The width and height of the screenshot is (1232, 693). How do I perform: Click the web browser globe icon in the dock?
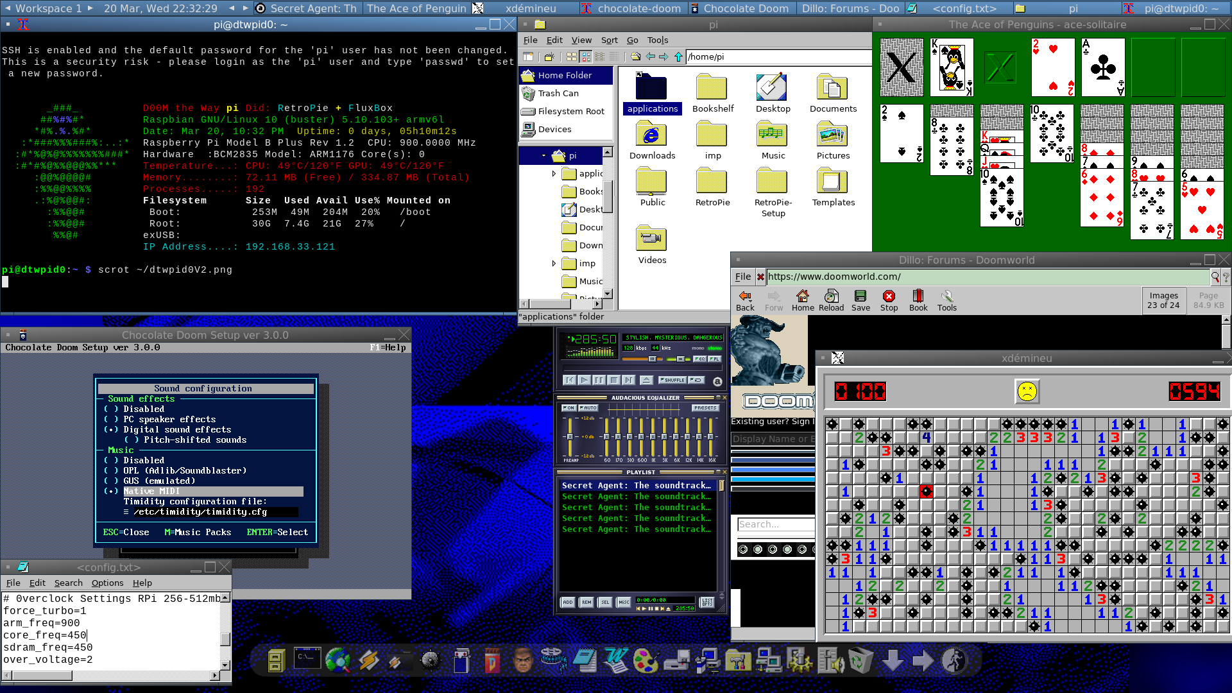(338, 660)
